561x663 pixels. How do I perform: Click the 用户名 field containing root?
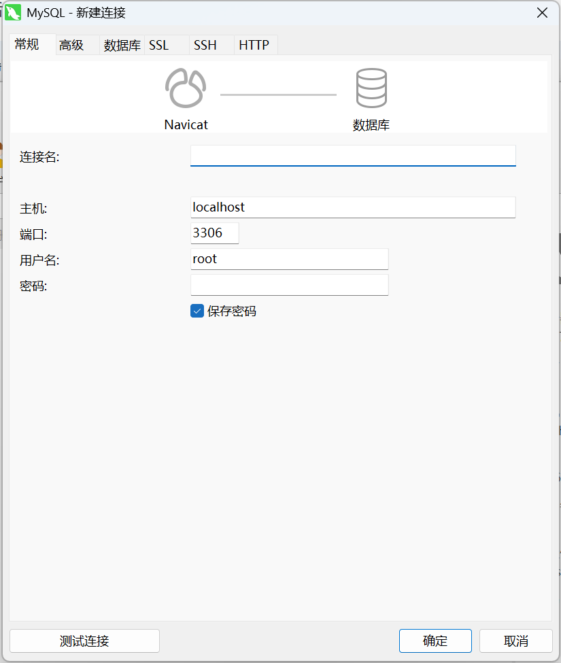(x=290, y=259)
